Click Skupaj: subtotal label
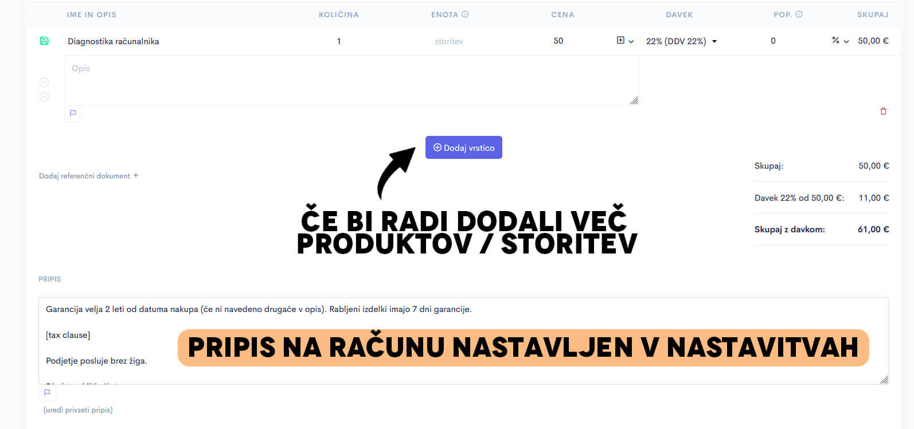Screen dimensions: 914x429 pos(769,166)
